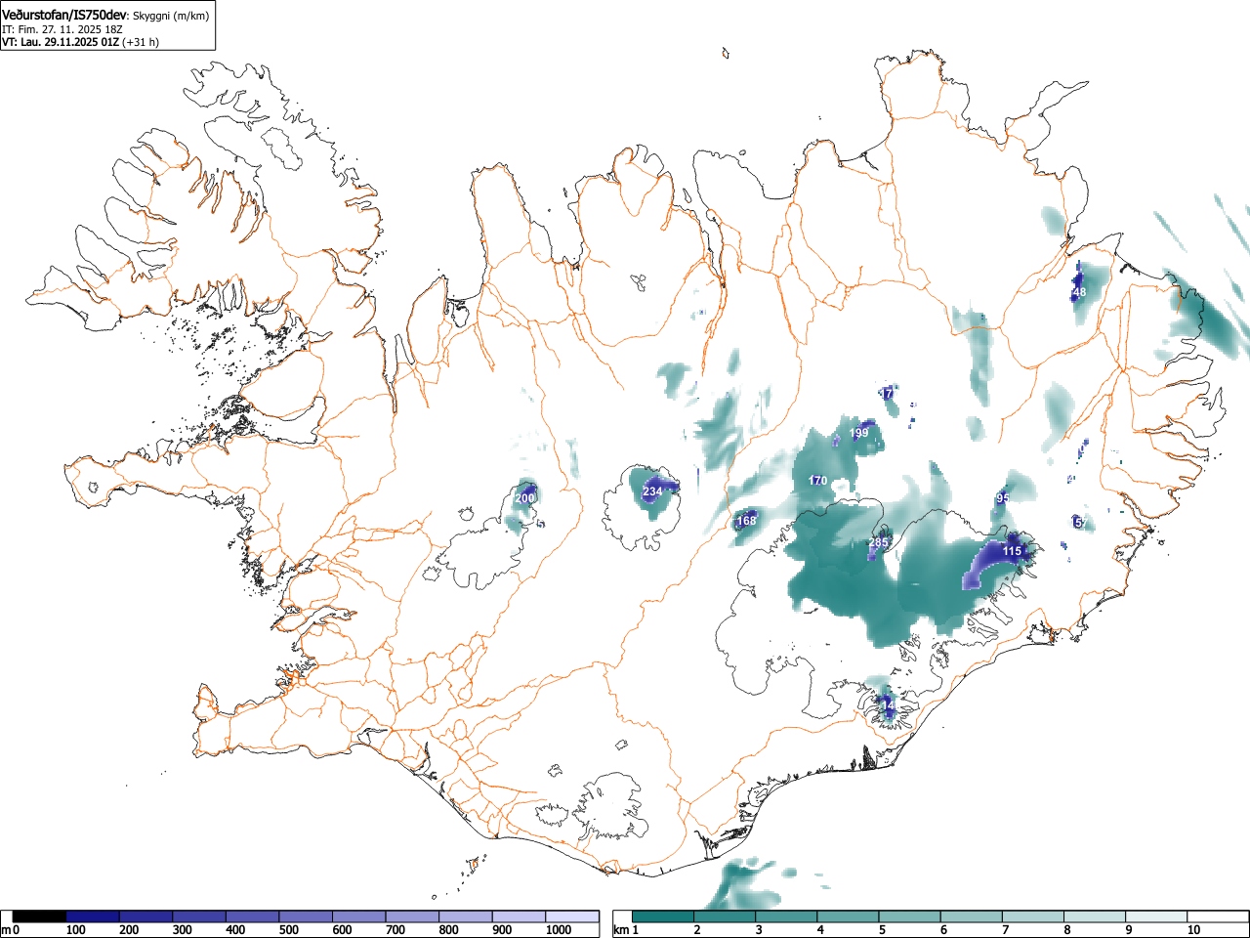1250x938 pixels.
Task: Click the 'Skyggni (m/km)' label
Action: click(170, 15)
